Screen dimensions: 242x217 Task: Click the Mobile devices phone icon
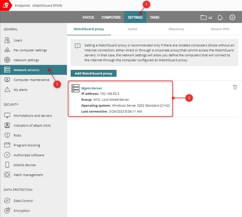7,165
